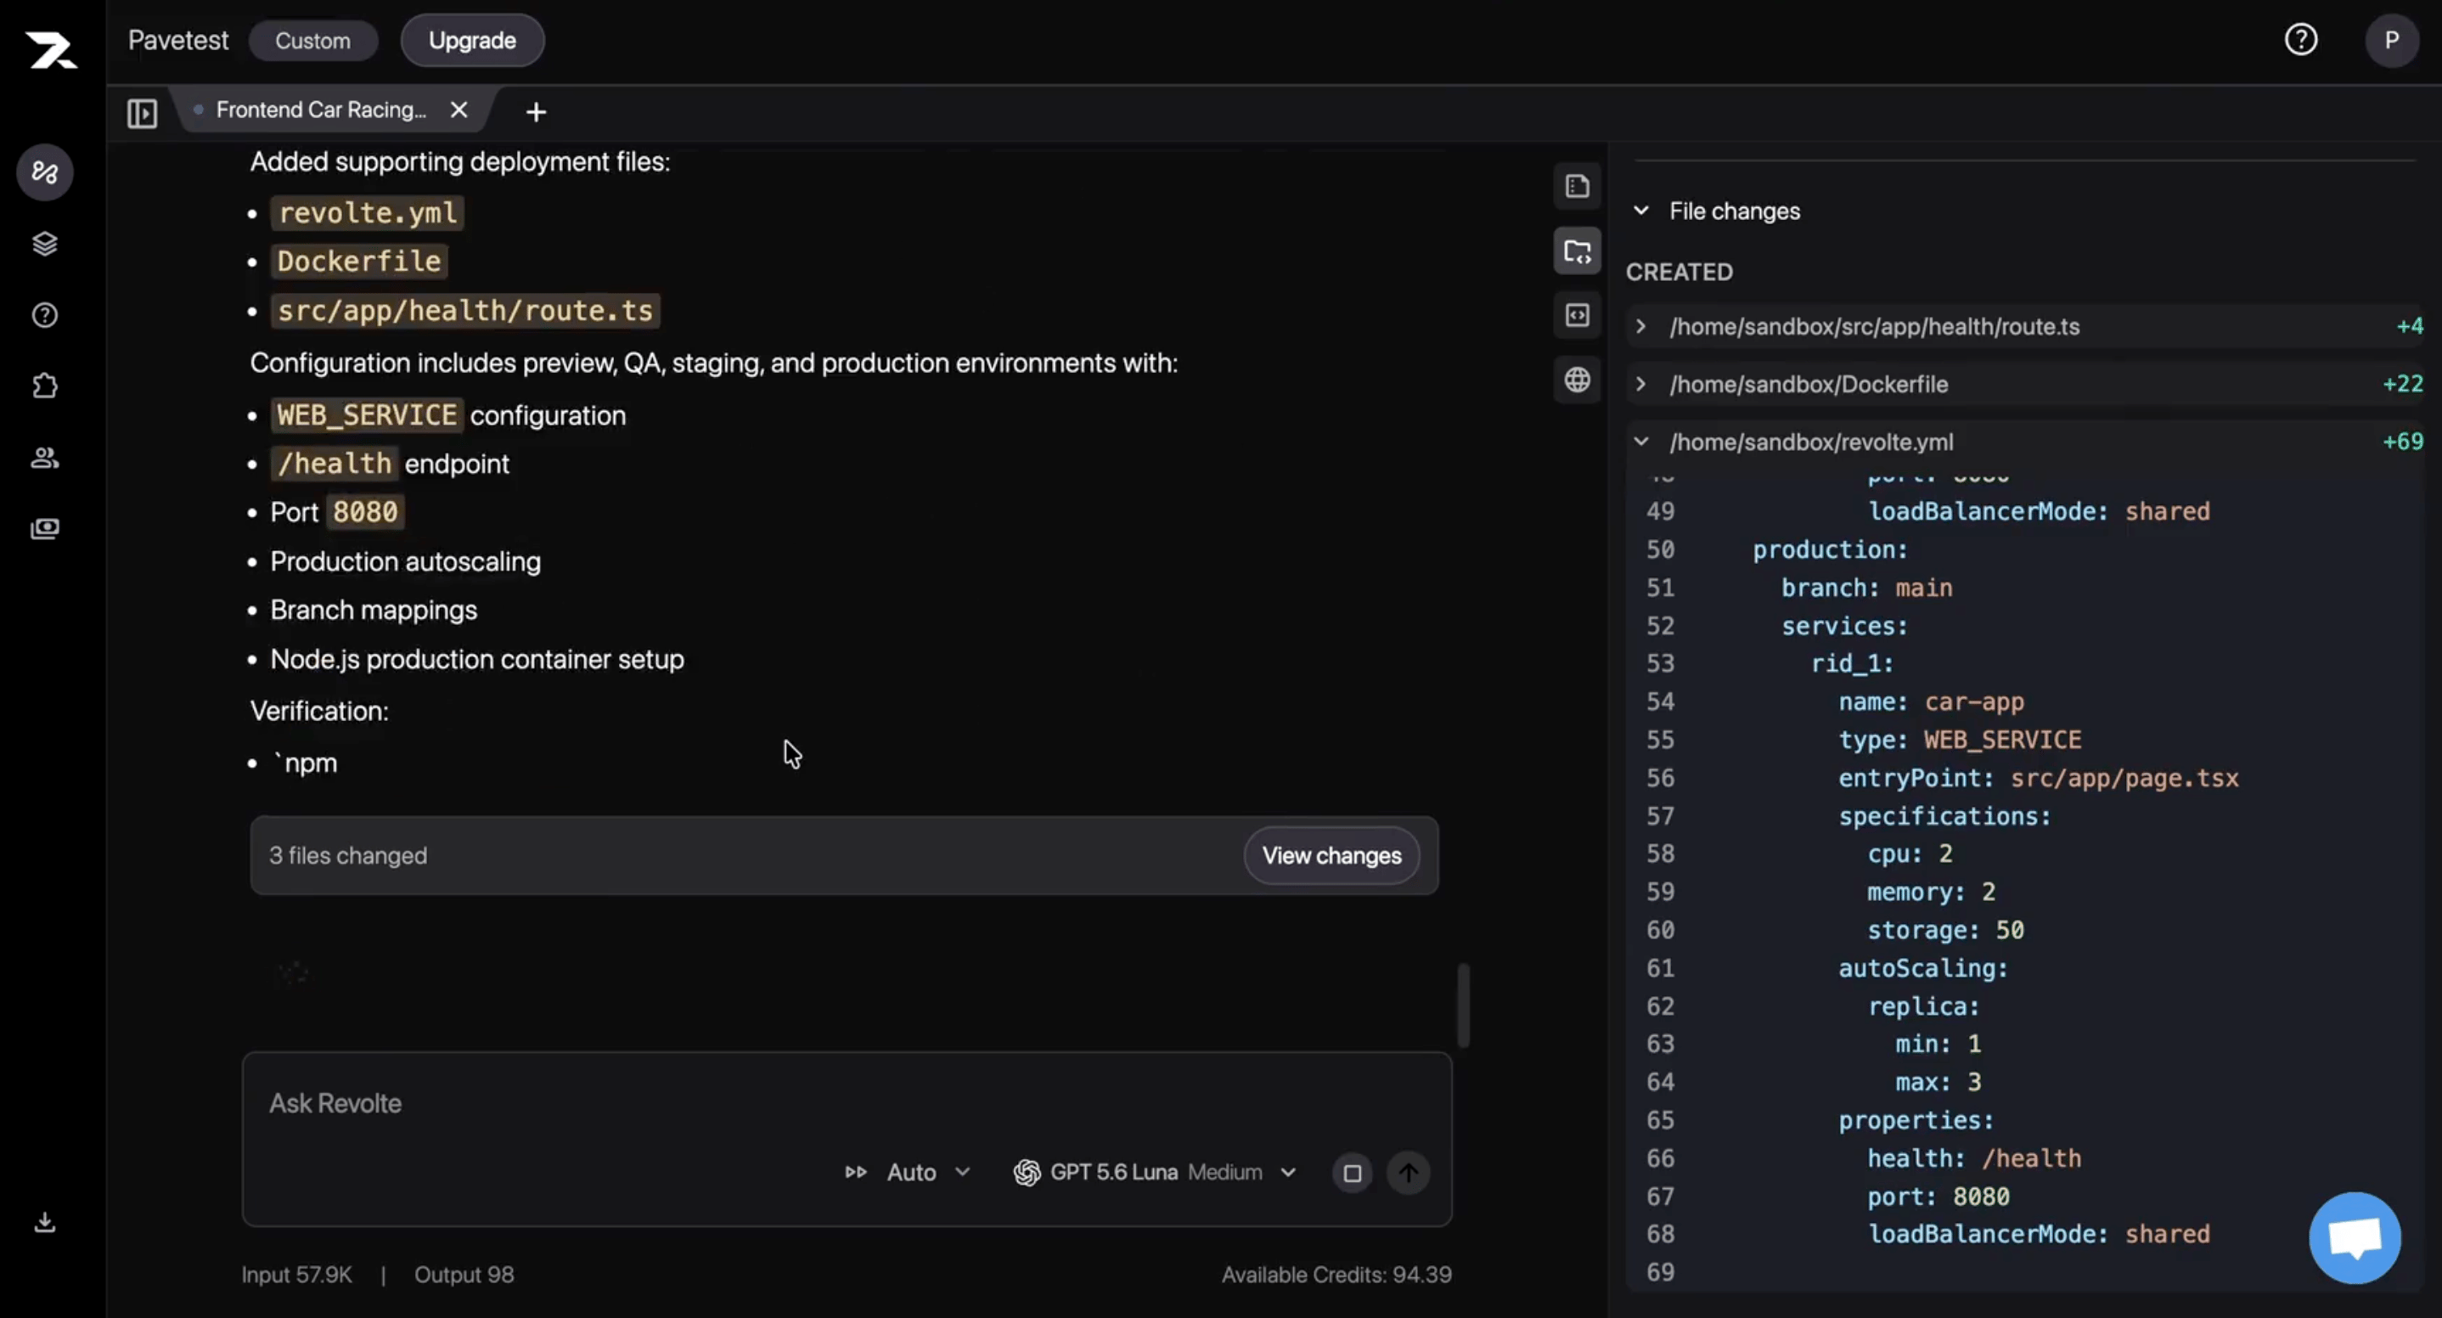
Task: Click the Custom plan badge
Action: pos(312,41)
